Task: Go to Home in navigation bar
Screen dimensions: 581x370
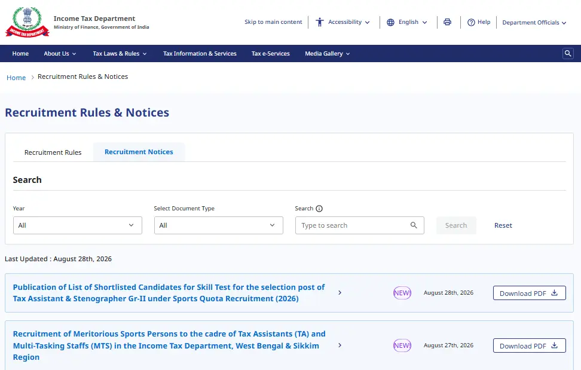Action: (x=20, y=54)
